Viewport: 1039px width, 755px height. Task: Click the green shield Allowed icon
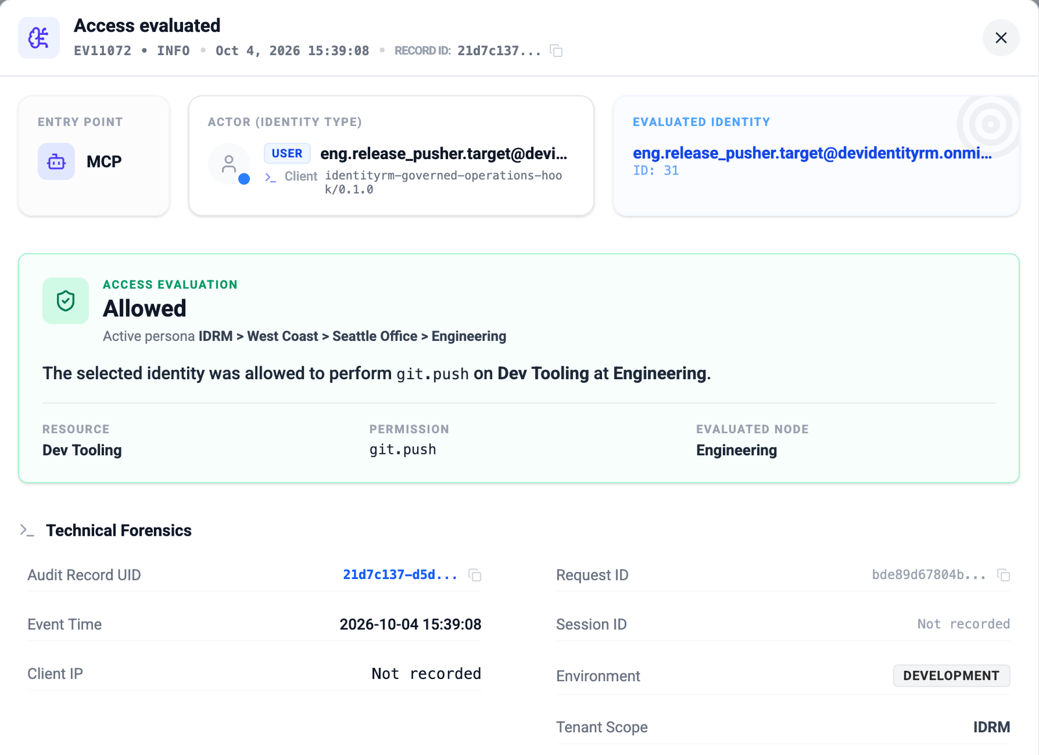click(66, 301)
